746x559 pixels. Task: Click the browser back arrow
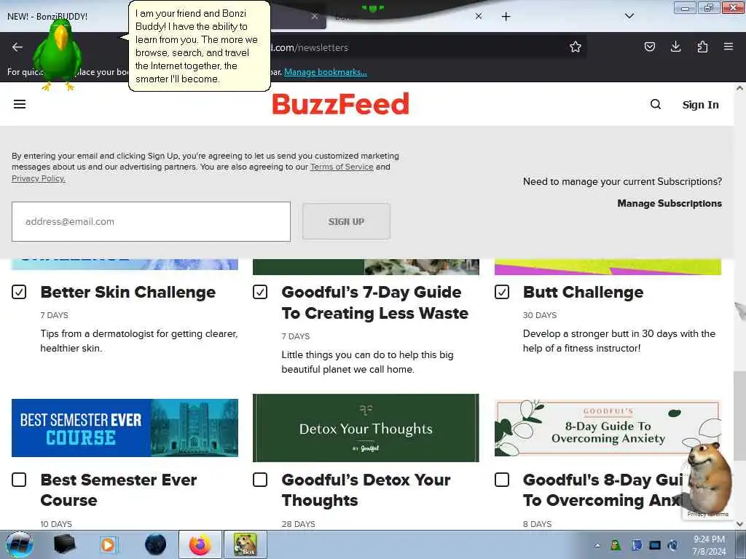pyautogui.click(x=17, y=47)
